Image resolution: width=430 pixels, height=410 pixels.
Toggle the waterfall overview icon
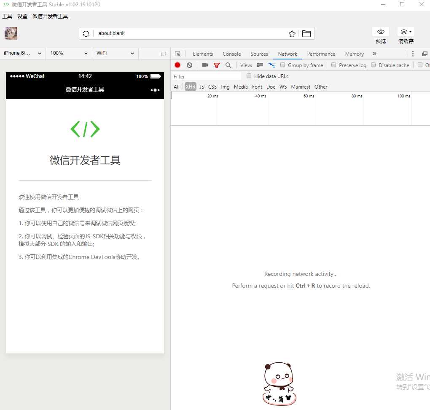272,65
